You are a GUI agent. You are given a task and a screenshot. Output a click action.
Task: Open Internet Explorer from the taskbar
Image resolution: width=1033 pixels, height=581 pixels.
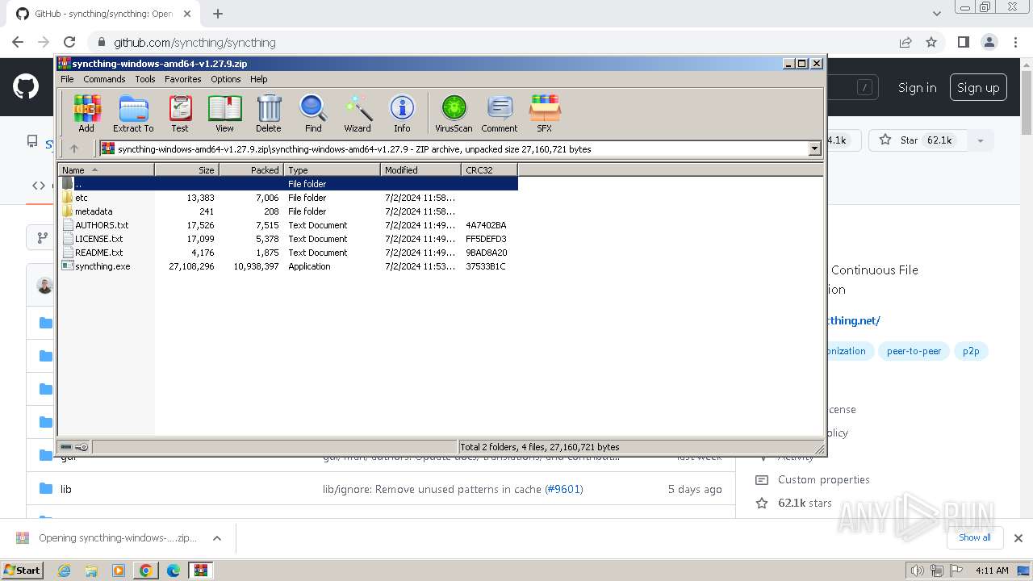point(64,571)
